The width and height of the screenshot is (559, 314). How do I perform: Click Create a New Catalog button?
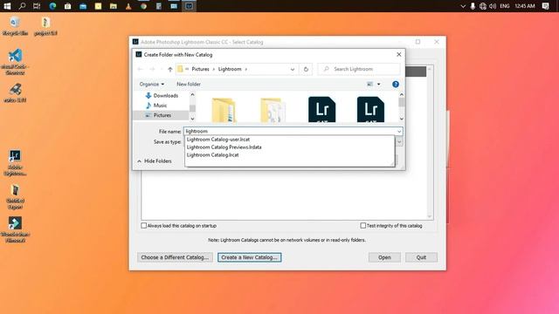pos(249,257)
